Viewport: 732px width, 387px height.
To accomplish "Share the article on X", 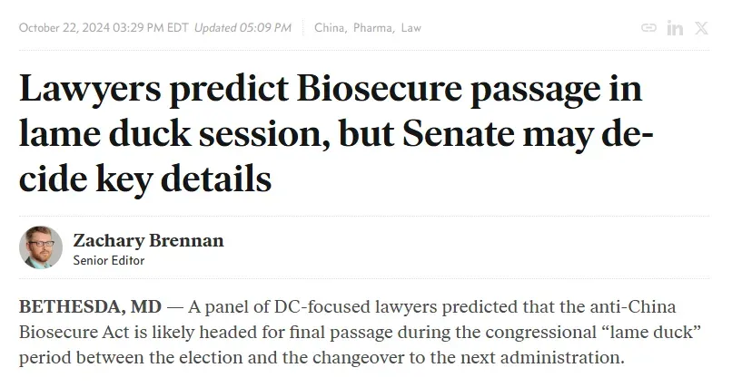I will (701, 28).
